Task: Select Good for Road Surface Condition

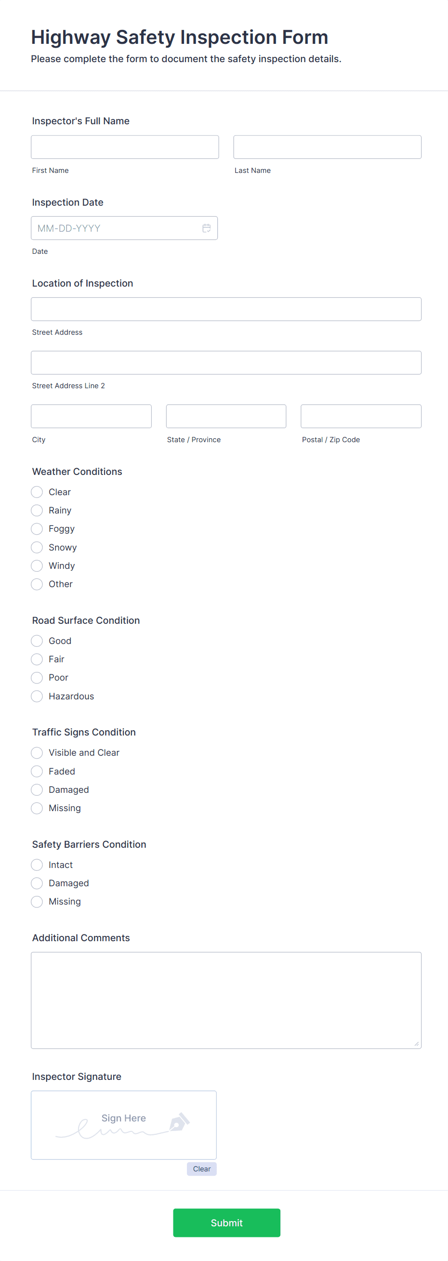Action: pyautogui.click(x=37, y=640)
